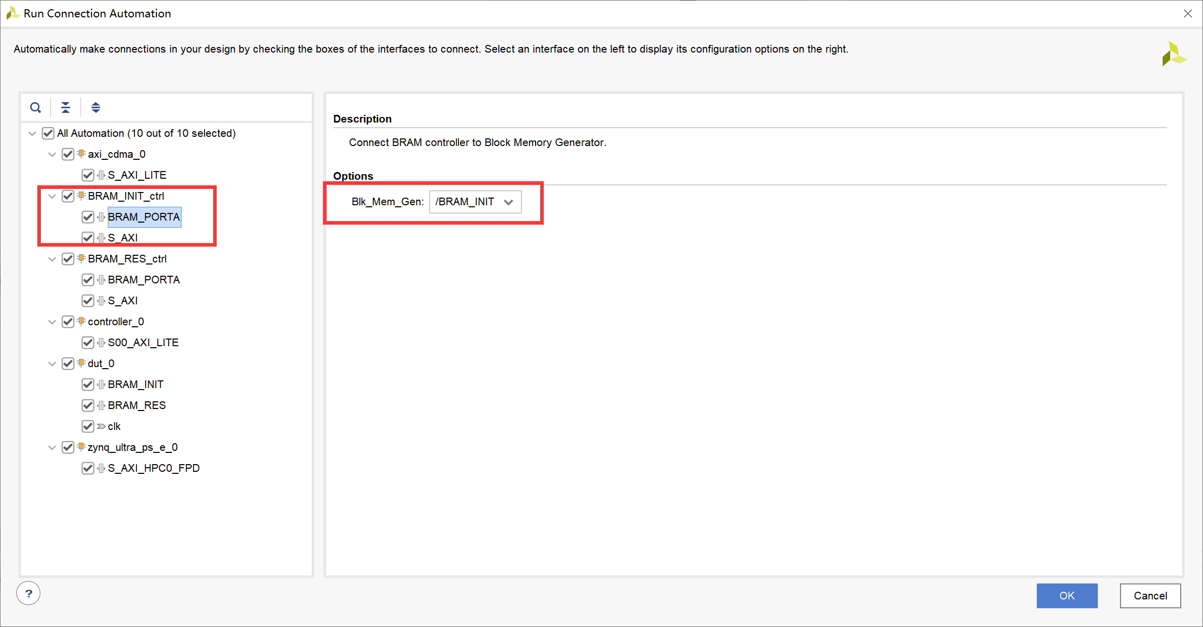Click the Vivado logo in title bar

pos(12,13)
